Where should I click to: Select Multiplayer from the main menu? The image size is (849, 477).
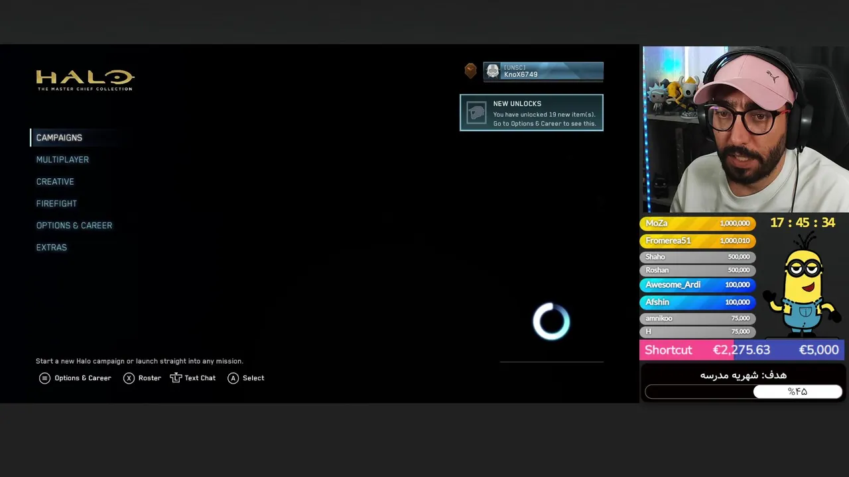(x=62, y=160)
